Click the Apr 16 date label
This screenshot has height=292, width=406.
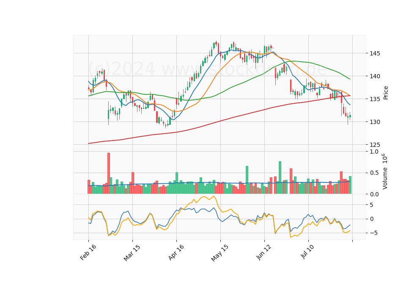pyautogui.click(x=176, y=252)
